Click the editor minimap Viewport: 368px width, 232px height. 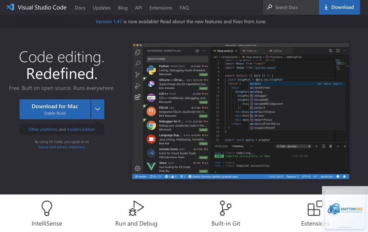pos(342,65)
